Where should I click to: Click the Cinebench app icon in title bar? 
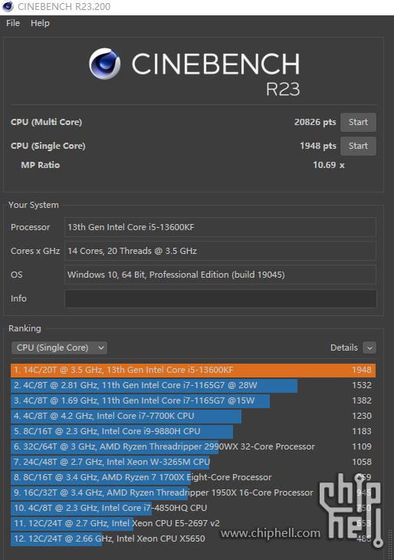(x=8, y=6)
